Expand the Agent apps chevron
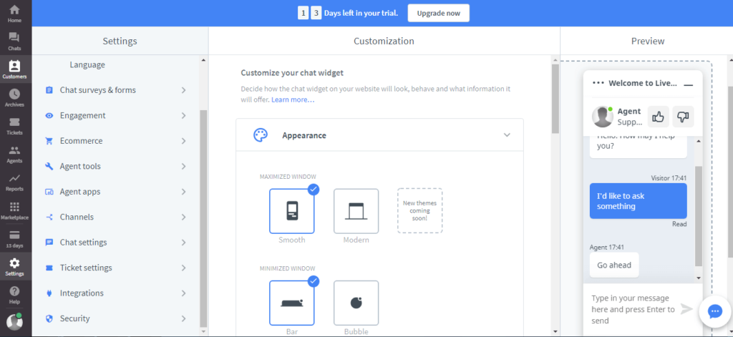 (184, 192)
